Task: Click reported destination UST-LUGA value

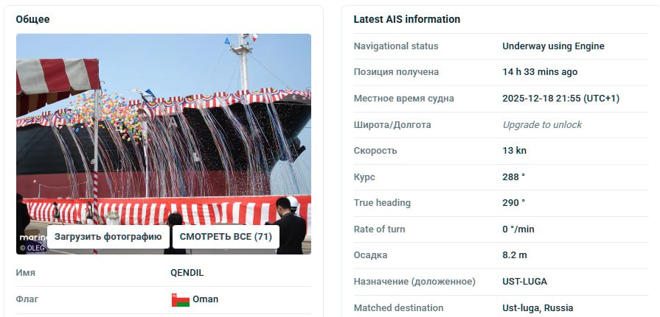Action: tap(524, 281)
